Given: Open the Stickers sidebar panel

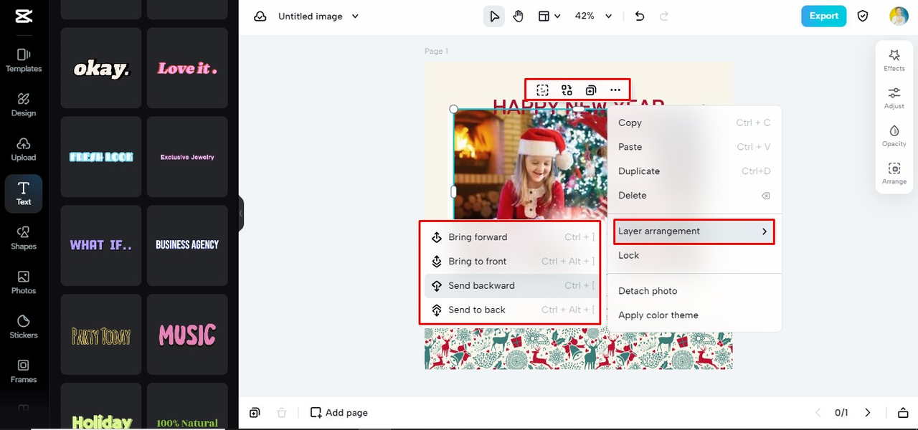Looking at the screenshot, I should point(24,327).
